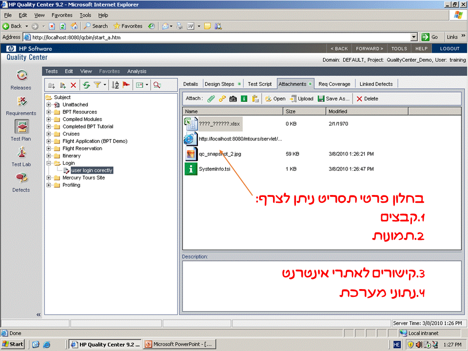Screen dimensions: 468x351
Task: Select the user login corectly test
Action: 92,171
